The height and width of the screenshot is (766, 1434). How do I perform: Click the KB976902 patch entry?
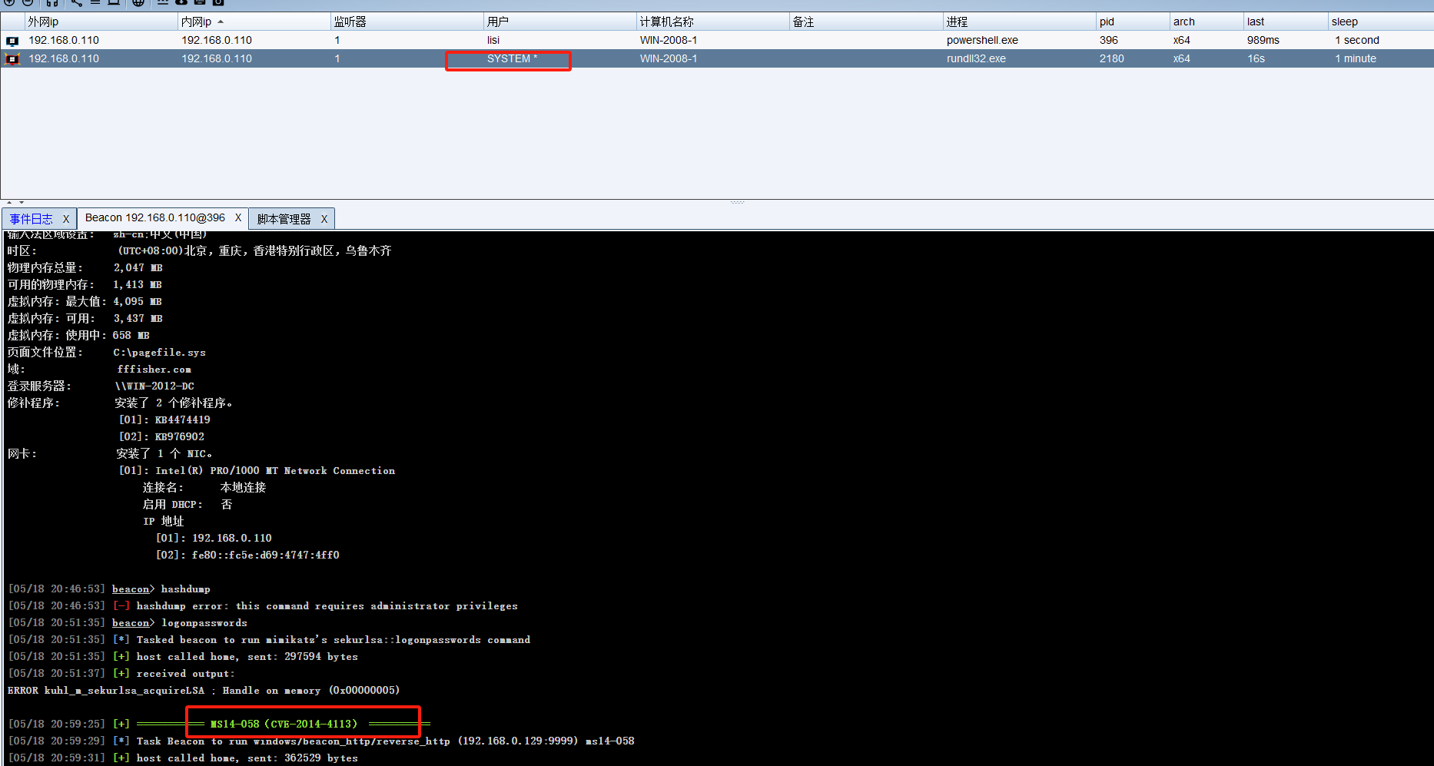point(180,437)
